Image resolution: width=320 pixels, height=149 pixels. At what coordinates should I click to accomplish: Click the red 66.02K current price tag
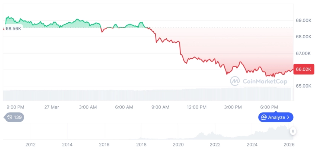(303, 69)
